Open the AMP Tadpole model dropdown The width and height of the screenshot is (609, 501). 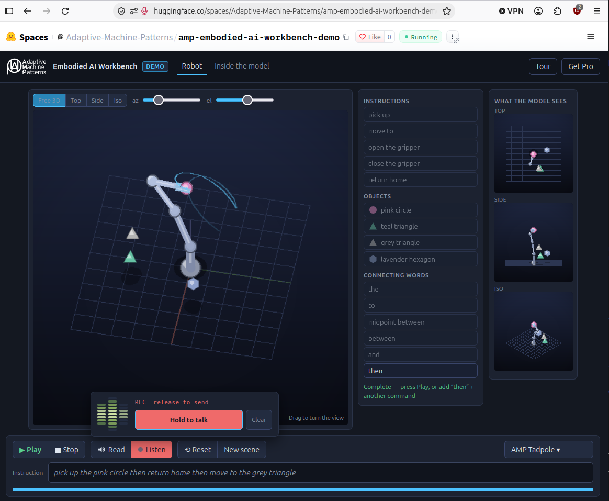tap(548, 450)
